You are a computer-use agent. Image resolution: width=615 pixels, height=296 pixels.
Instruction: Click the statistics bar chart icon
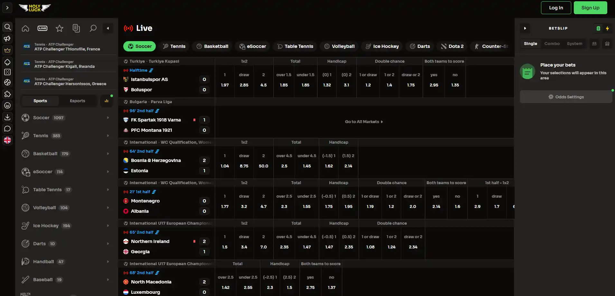point(107,101)
